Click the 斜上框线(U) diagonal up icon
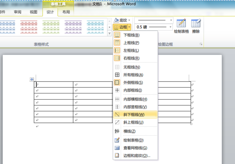 pyautogui.click(x=117, y=122)
